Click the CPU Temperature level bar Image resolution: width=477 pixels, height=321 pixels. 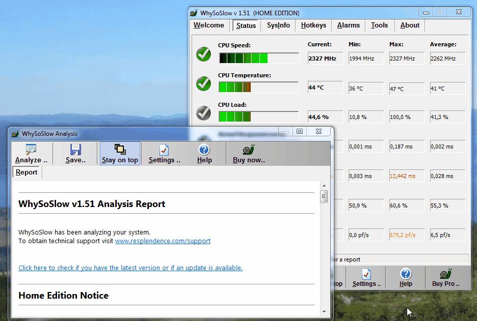click(x=259, y=87)
